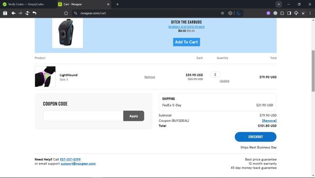Close the Cart - Noxgear tab
The height and width of the screenshot is (178, 315).
pos(108,4)
